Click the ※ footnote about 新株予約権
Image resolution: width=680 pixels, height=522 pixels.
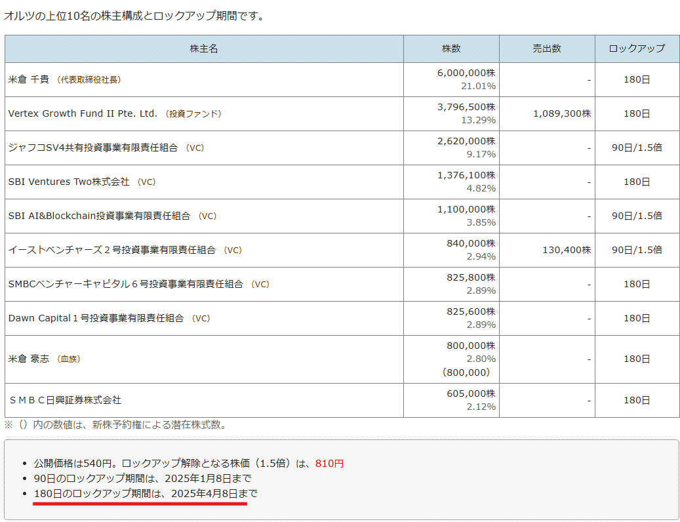[115, 425]
